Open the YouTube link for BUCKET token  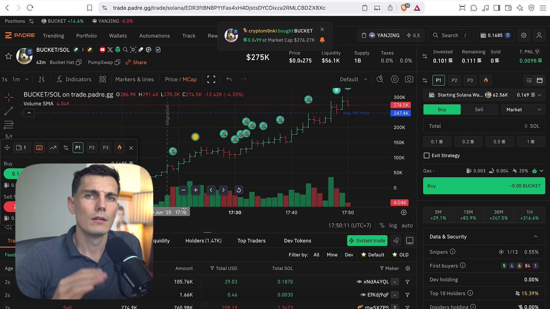click(x=102, y=49)
